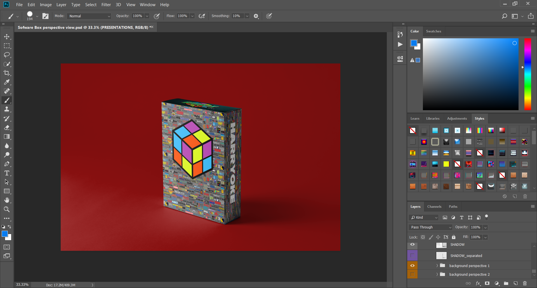Open the Libraries tab

click(433, 119)
